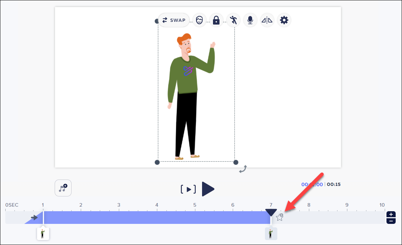Click the SWAP character button
This screenshot has width=402, height=245.
(173, 20)
